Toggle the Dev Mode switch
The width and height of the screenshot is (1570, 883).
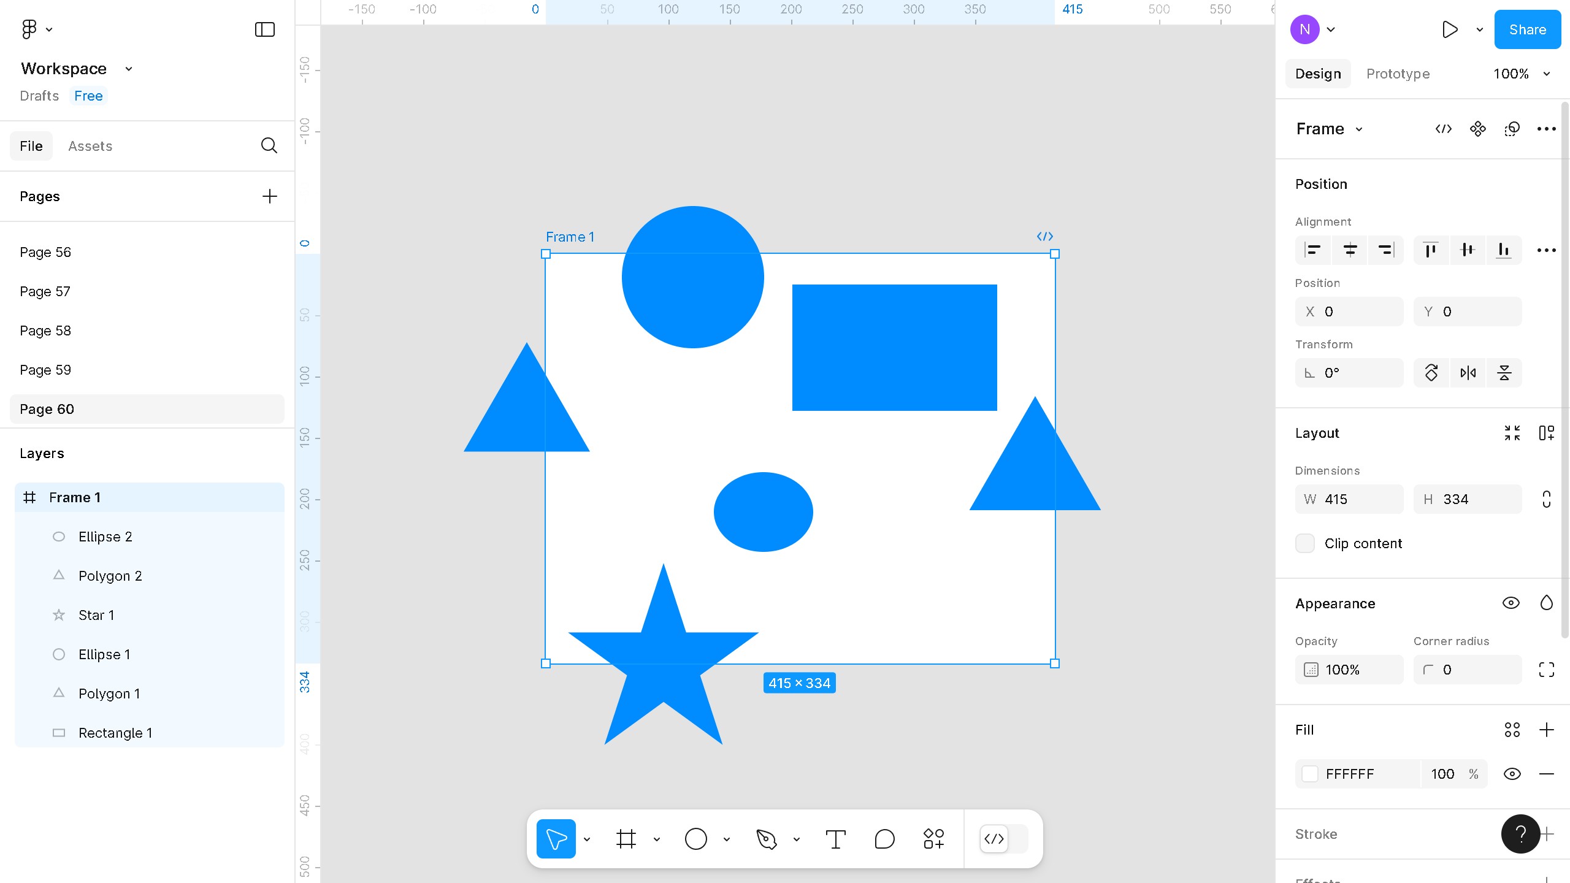1004,839
